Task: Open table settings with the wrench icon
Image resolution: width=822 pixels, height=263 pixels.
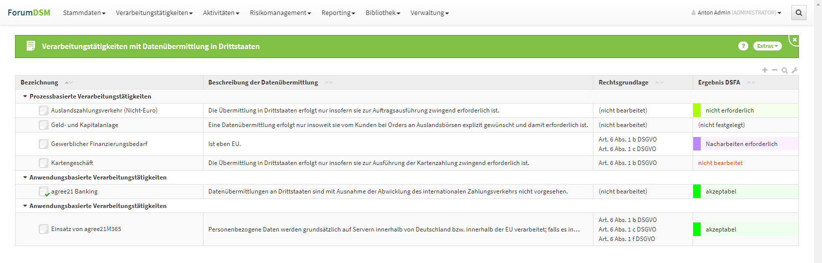Action: point(794,70)
